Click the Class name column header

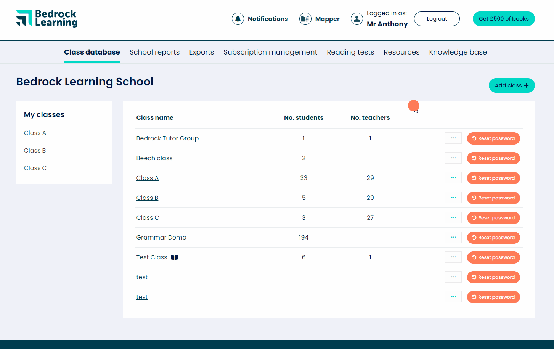tap(155, 117)
